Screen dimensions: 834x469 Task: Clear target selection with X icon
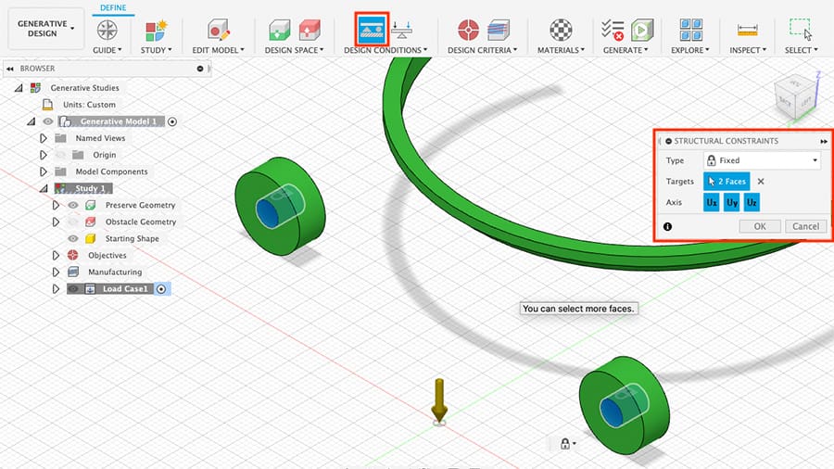(761, 182)
